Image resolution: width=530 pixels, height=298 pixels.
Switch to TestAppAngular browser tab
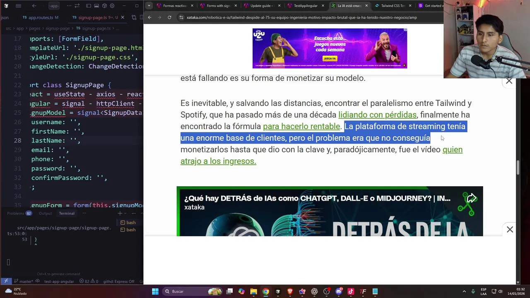click(305, 6)
